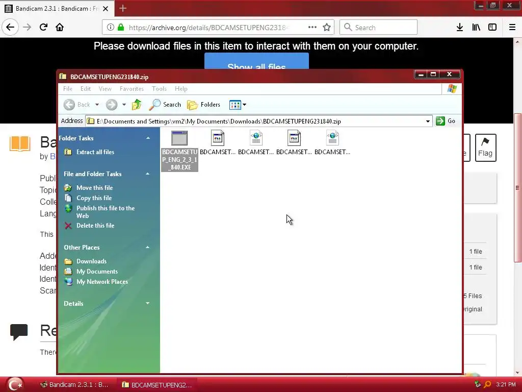This screenshot has width=522, height=392.
Task: Click Move this file
Action: coord(94,188)
